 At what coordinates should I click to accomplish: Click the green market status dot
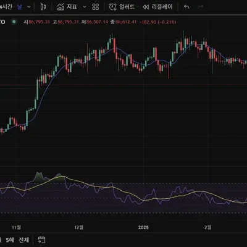tap(14, 22)
